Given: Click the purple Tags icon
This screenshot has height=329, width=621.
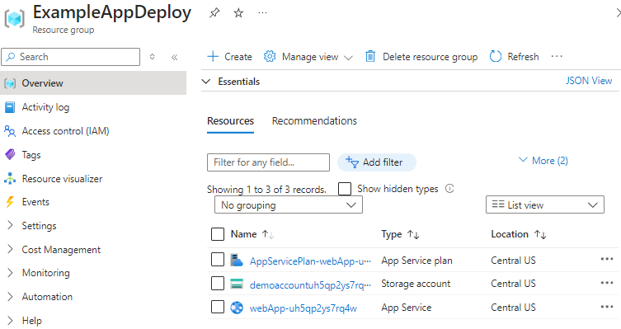Looking at the screenshot, I should point(10,154).
